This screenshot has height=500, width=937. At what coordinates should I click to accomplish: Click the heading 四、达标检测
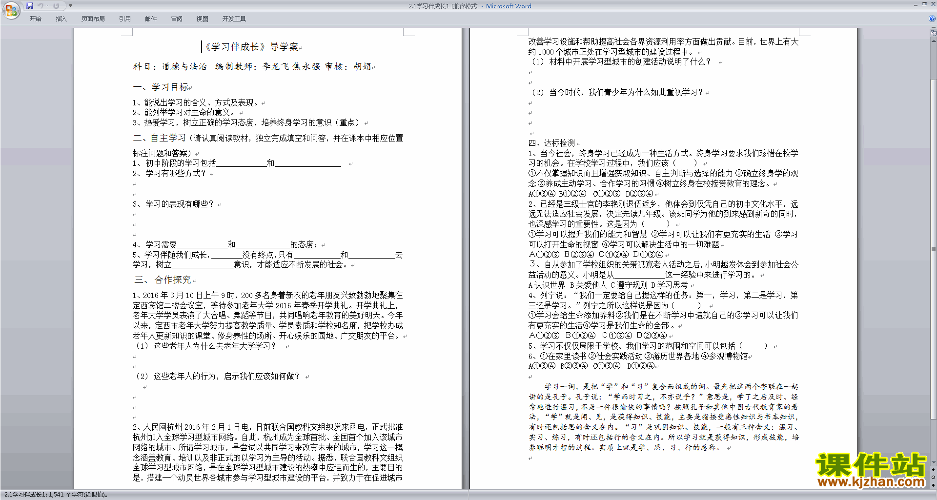pyautogui.click(x=551, y=143)
